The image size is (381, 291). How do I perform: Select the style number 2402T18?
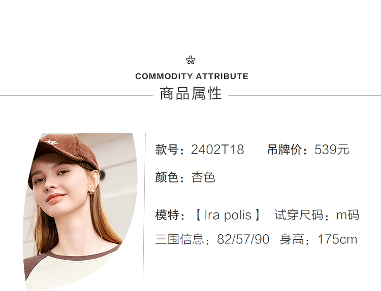click(x=217, y=150)
